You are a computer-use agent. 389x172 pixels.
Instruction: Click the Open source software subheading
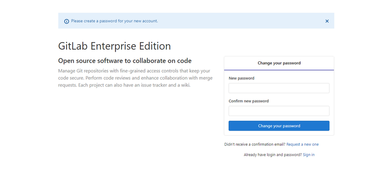click(x=125, y=61)
